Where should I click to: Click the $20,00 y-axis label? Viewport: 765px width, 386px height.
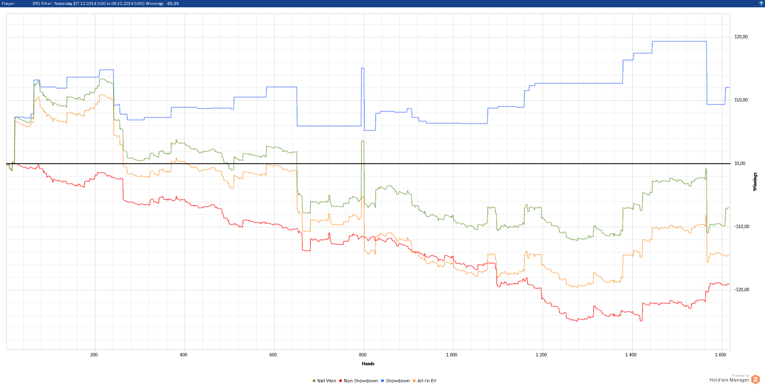pyautogui.click(x=741, y=37)
